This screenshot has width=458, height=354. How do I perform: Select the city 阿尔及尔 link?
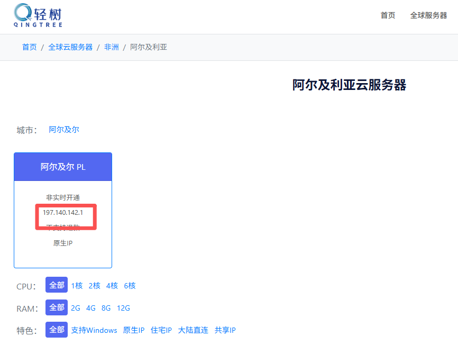tap(64, 130)
